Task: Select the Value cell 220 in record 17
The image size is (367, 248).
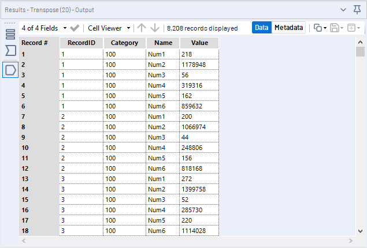Action: [x=199, y=220]
